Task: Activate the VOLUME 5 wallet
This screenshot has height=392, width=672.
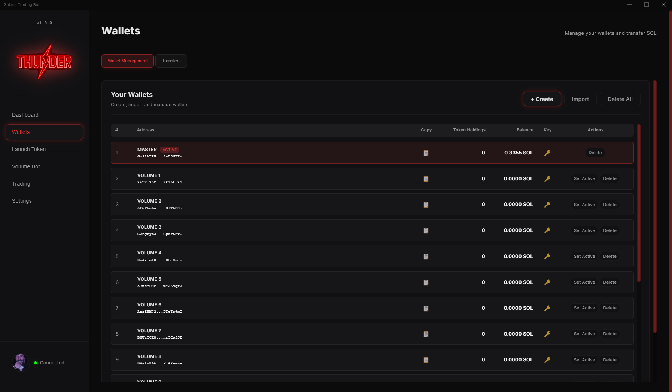Action: 584,282
